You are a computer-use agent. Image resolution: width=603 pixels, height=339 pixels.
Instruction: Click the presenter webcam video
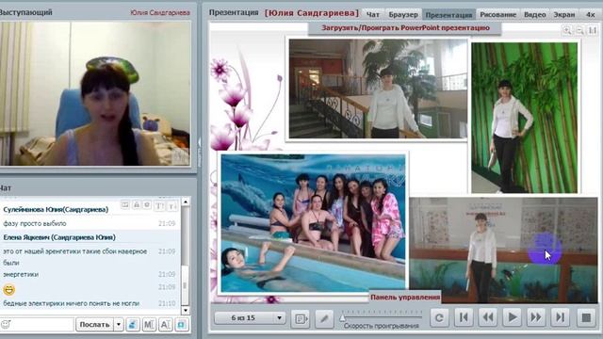tap(95, 93)
